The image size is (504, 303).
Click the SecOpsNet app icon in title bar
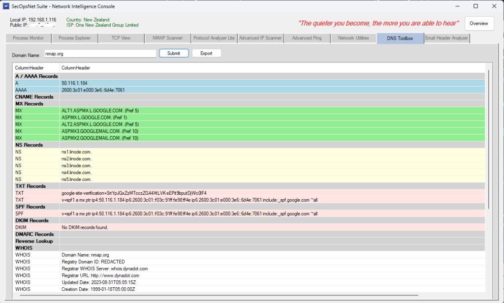[6, 6]
